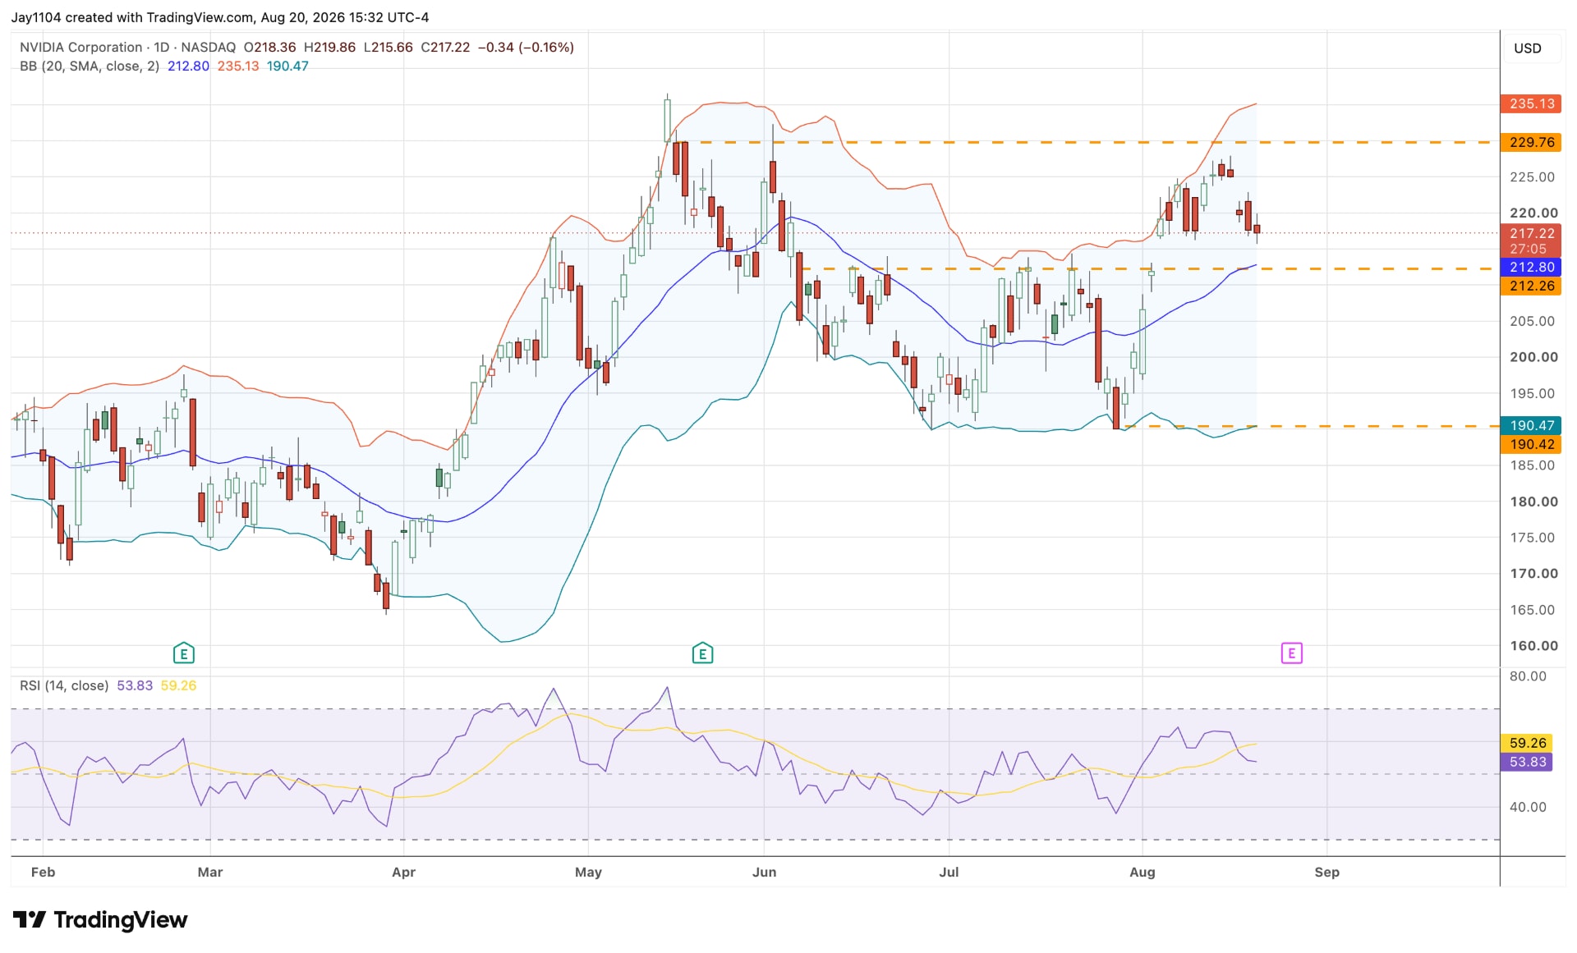Click the BB (20, SMA, close, 2) indicator label
Viewport: 1577px width, 953px height.
[x=90, y=66]
